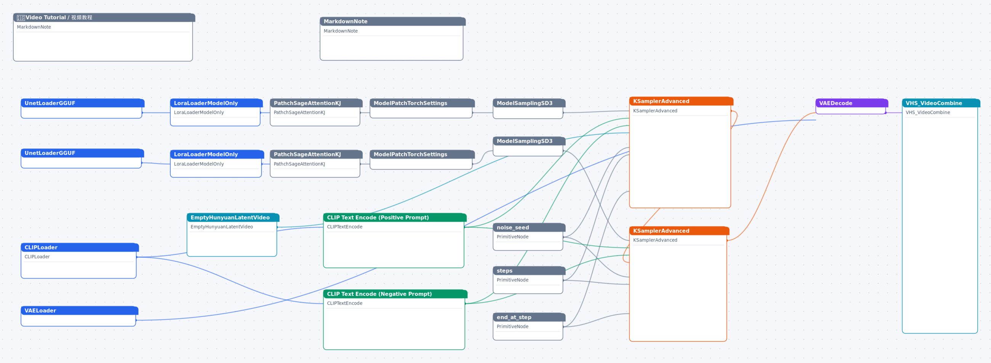Select CLIP Text Encode (Negative Prompt) header
Image resolution: width=991 pixels, height=363 pixels.
(x=395, y=294)
